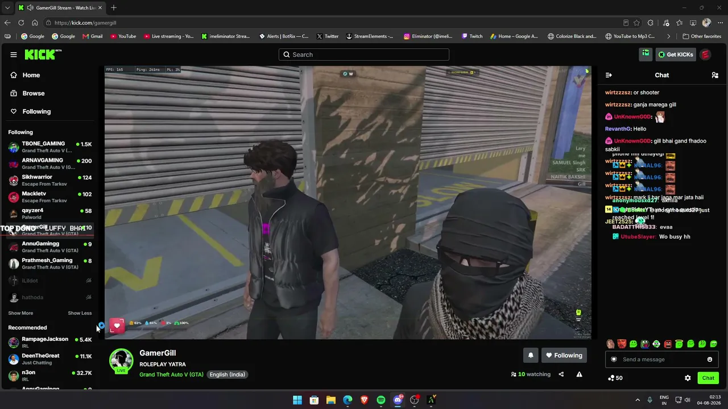Viewport: 728px width, 409px height.
Task: Open the red profile avatar in the Kick header
Action: [x=705, y=55]
